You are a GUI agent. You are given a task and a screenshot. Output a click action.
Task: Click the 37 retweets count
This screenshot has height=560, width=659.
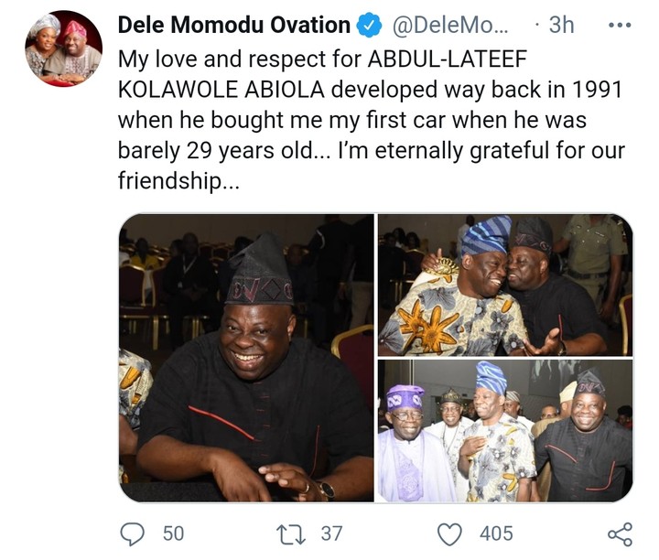click(332, 533)
